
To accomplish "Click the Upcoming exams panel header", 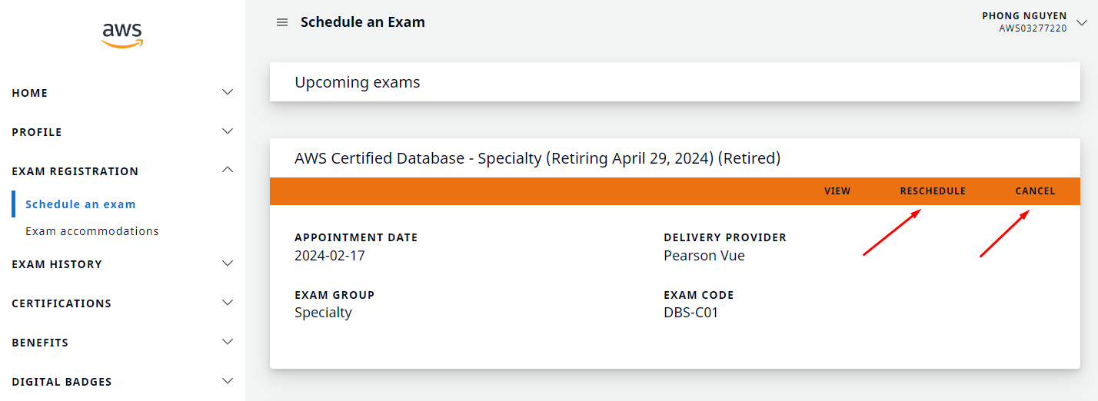I will 358,82.
